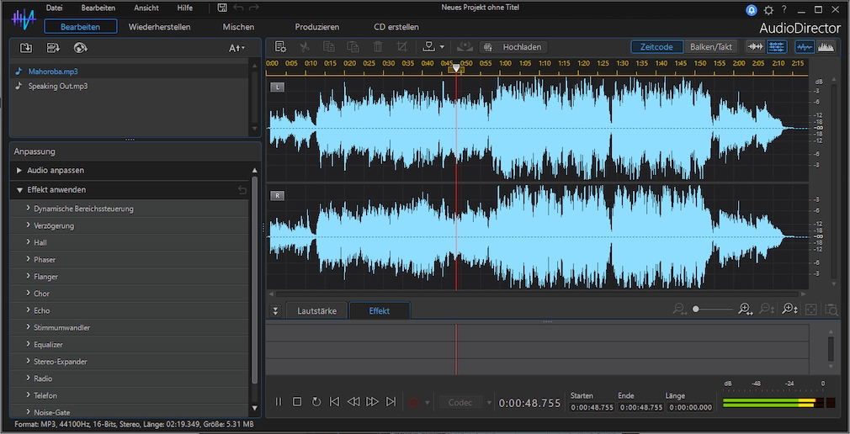Image resolution: width=850 pixels, height=434 pixels.
Task: Switch time ruler to Zeitcode
Action: (x=656, y=47)
